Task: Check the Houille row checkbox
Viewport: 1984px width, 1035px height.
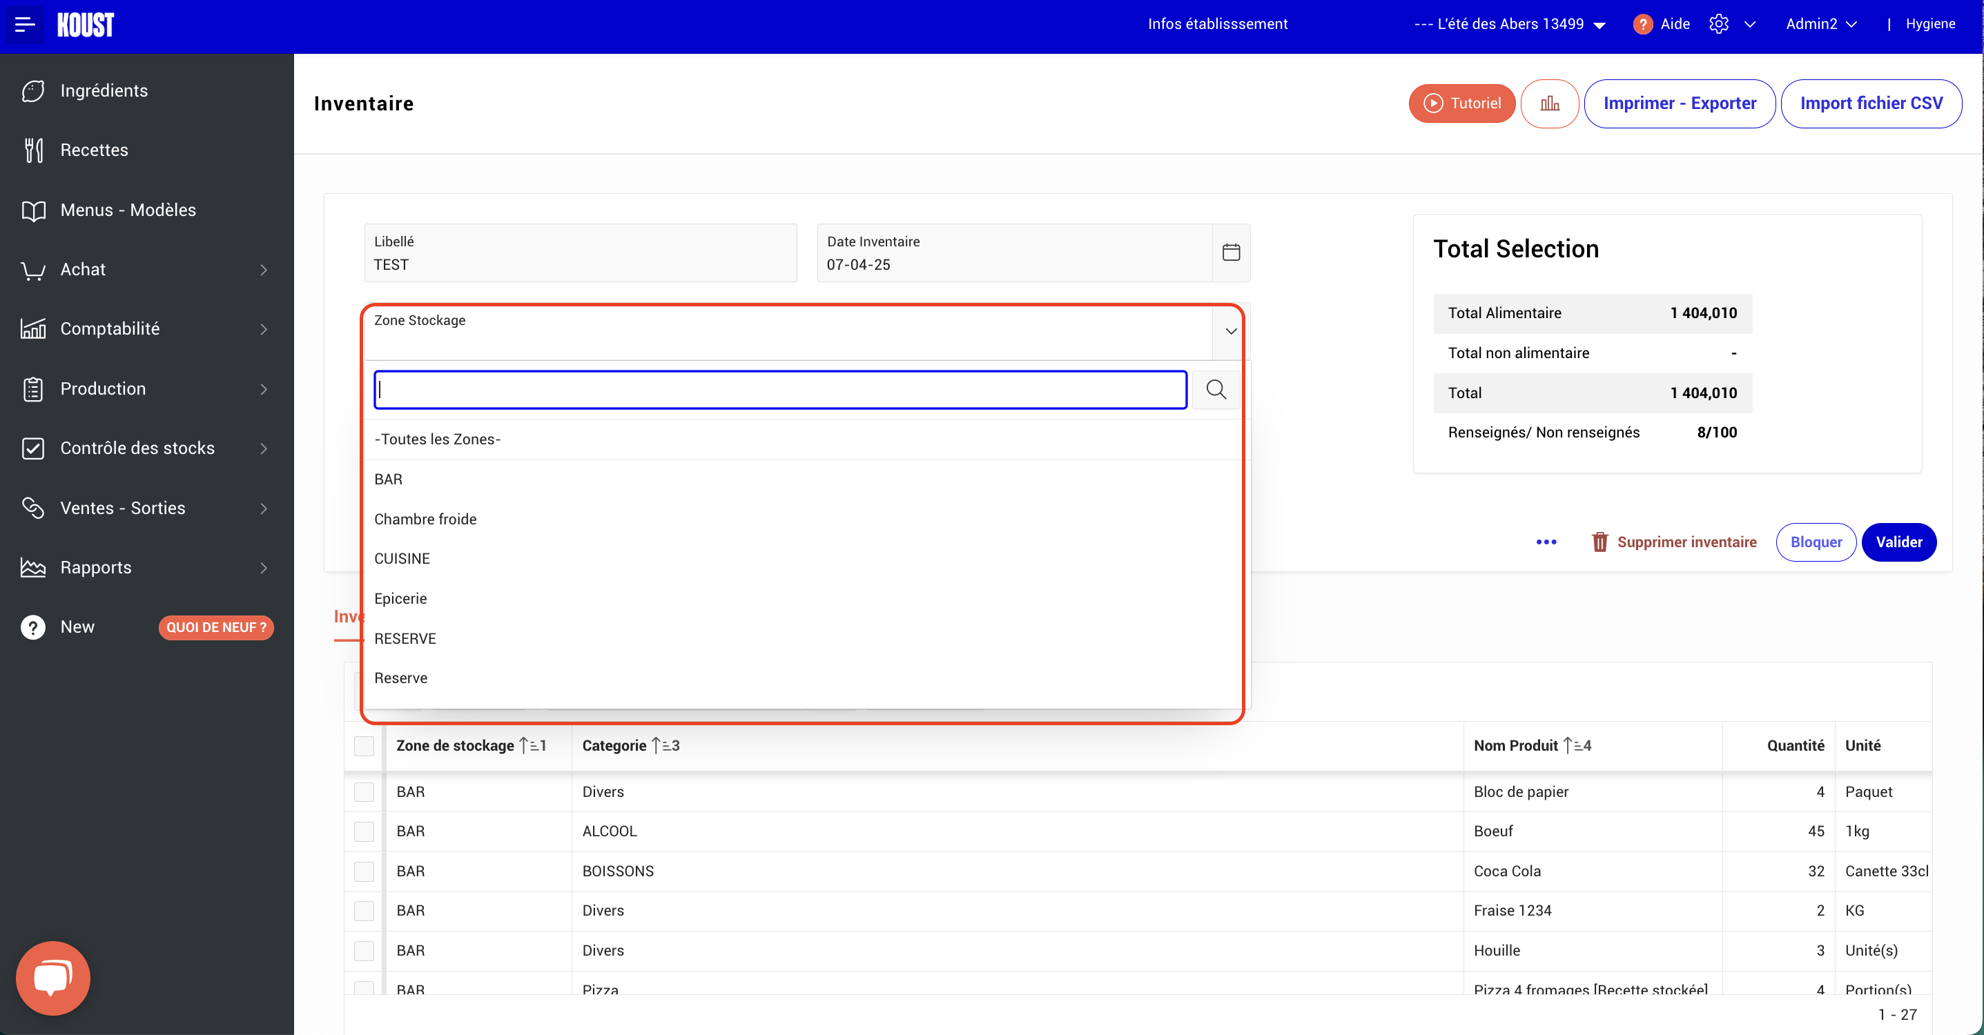Action: (x=364, y=951)
